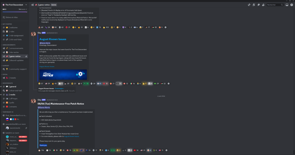Open the Inbox icon
295x155 pixels.
tap(287, 5)
